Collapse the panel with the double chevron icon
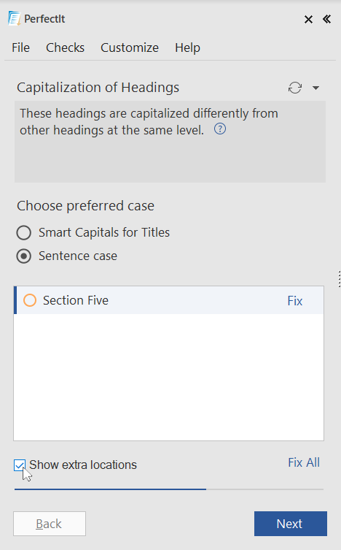The width and height of the screenshot is (341, 550). point(326,19)
